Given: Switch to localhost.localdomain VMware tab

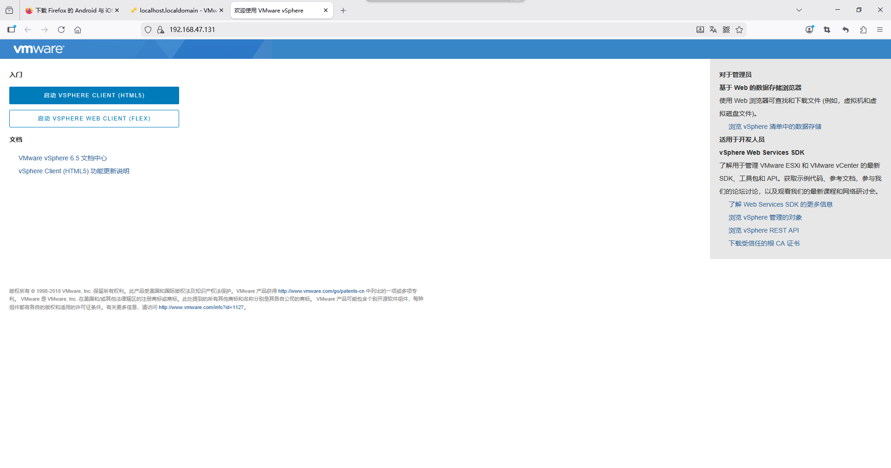Looking at the screenshot, I should click(177, 10).
